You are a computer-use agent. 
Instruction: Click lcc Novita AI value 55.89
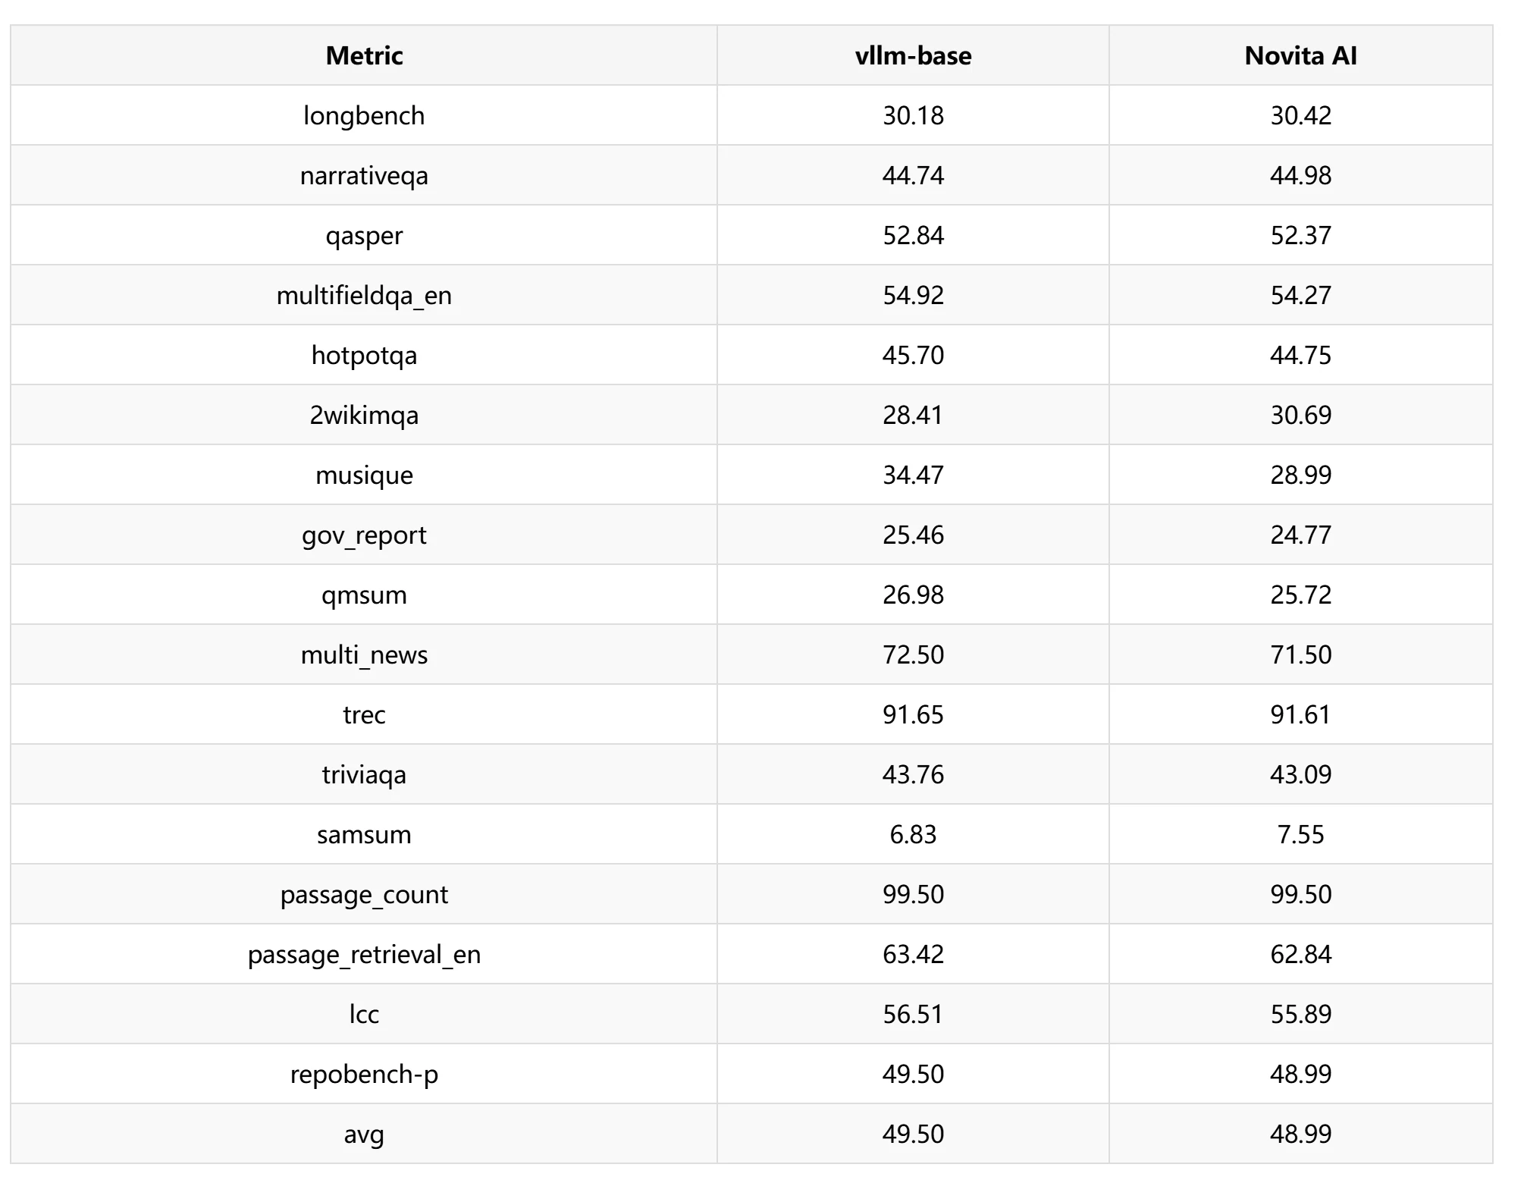click(x=1300, y=1014)
